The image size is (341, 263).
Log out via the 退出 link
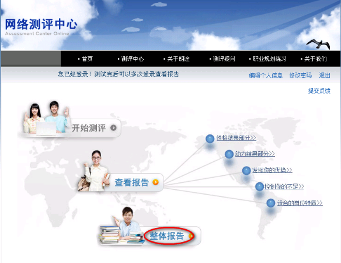coord(325,75)
